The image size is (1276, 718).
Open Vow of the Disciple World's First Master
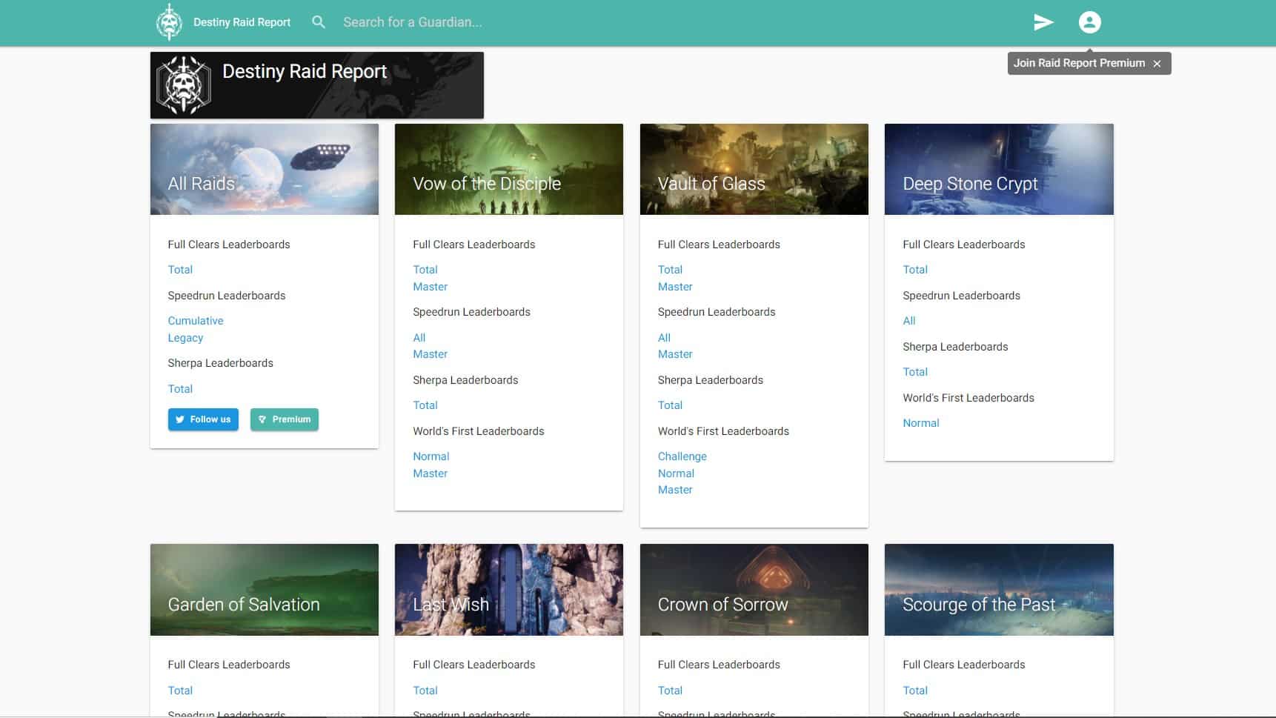[431, 473]
